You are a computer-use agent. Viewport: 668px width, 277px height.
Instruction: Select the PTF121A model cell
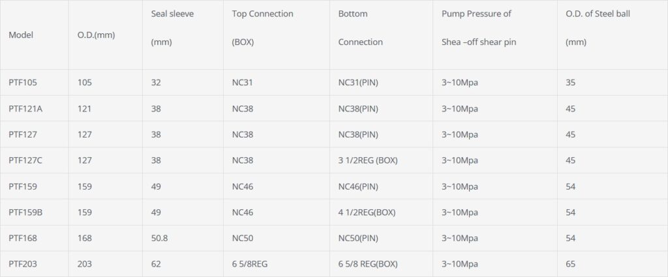click(25, 109)
